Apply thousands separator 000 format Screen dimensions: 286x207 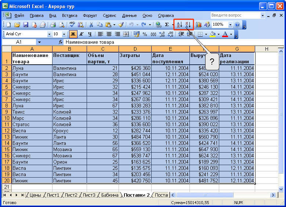pyautogui.click(x=153, y=34)
